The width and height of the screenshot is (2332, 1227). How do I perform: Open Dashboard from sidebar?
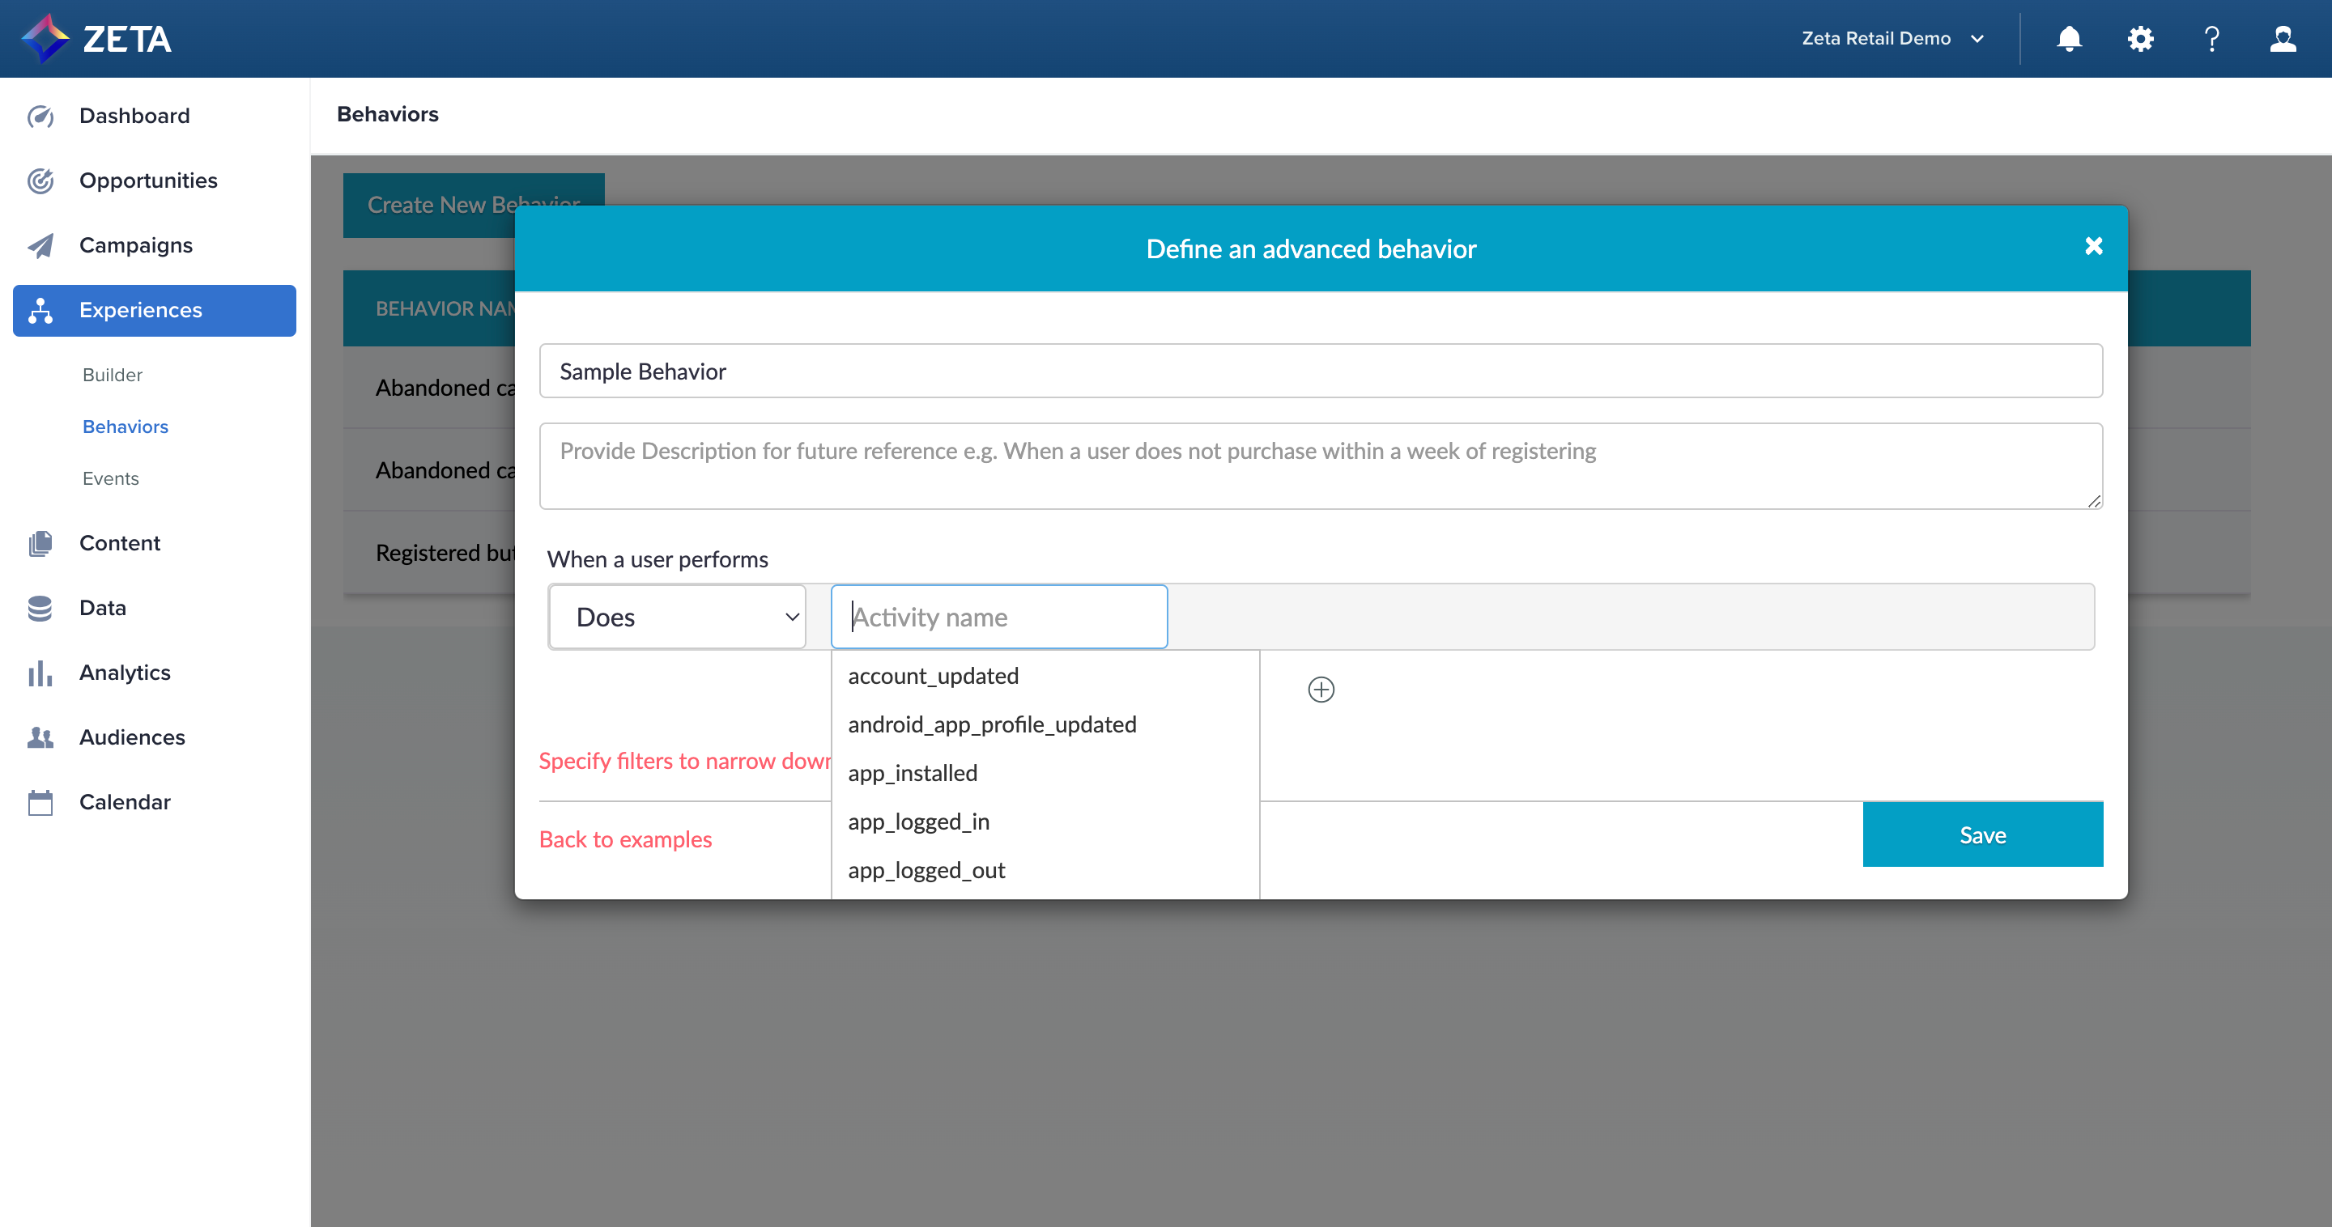pos(134,116)
